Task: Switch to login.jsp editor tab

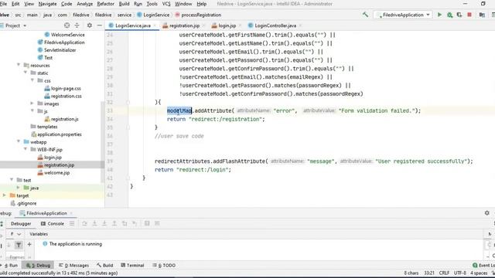Action: pyautogui.click(x=227, y=25)
